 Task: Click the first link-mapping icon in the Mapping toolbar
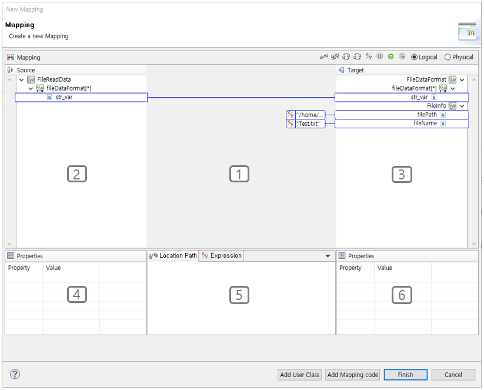[x=323, y=56]
